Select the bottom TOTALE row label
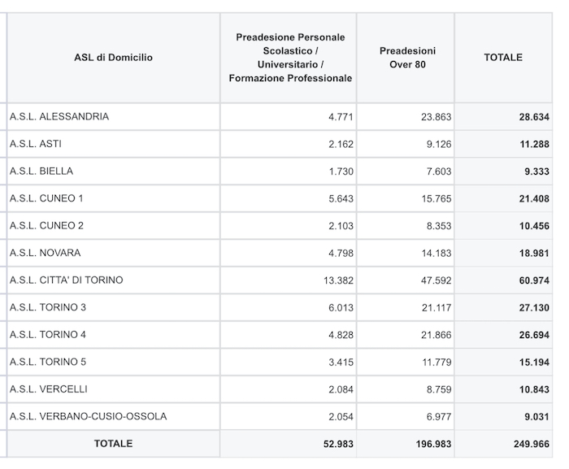This screenshot has height=469, width=569. click(113, 444)
